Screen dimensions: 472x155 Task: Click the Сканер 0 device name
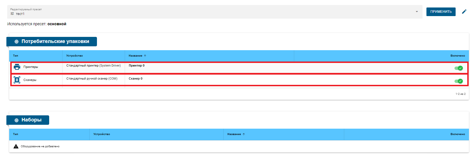[135, 79]
